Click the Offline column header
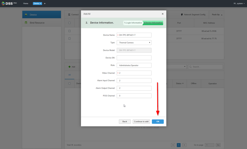The width and height of the screenshot is (247, 149). click(x=193, y=83)
